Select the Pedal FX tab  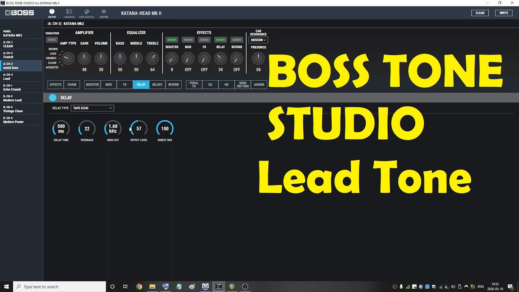(x=194, y=85)
